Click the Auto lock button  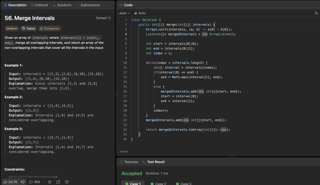[140, 13]
